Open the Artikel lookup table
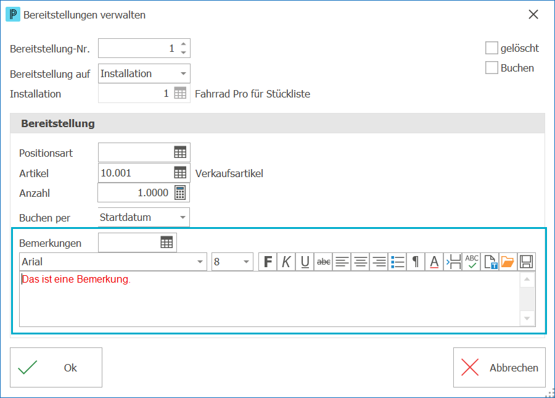This screenshot has height=398, width=555. 180,172
